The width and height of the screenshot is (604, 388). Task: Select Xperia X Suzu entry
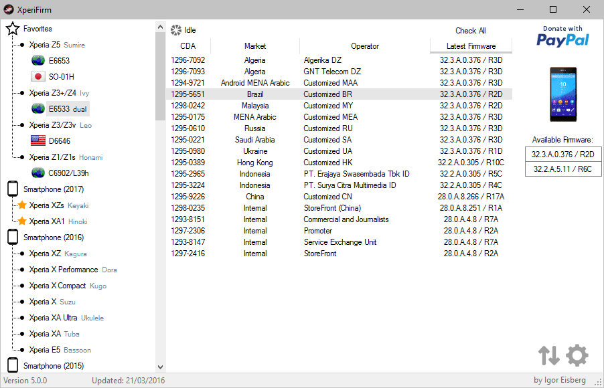point(52,302)
